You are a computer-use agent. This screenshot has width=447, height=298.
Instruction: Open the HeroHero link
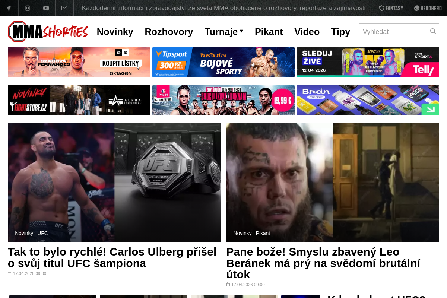coord(428,8)
